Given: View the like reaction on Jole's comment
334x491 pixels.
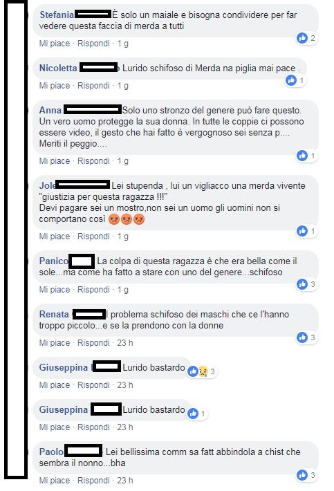Looking at the screenshot, I should pos(306,231).
